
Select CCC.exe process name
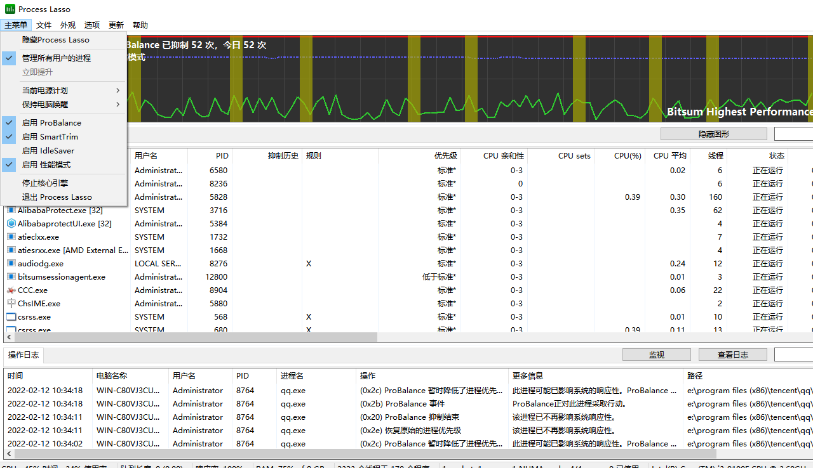click(32, 290)
